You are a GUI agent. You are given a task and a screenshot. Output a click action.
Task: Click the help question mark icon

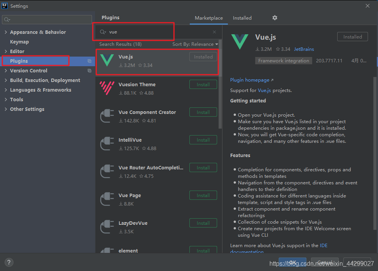(9, 262)
